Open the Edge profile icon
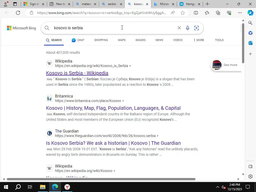Viewport: 256px width, 192px height. (x=6, y=4)
